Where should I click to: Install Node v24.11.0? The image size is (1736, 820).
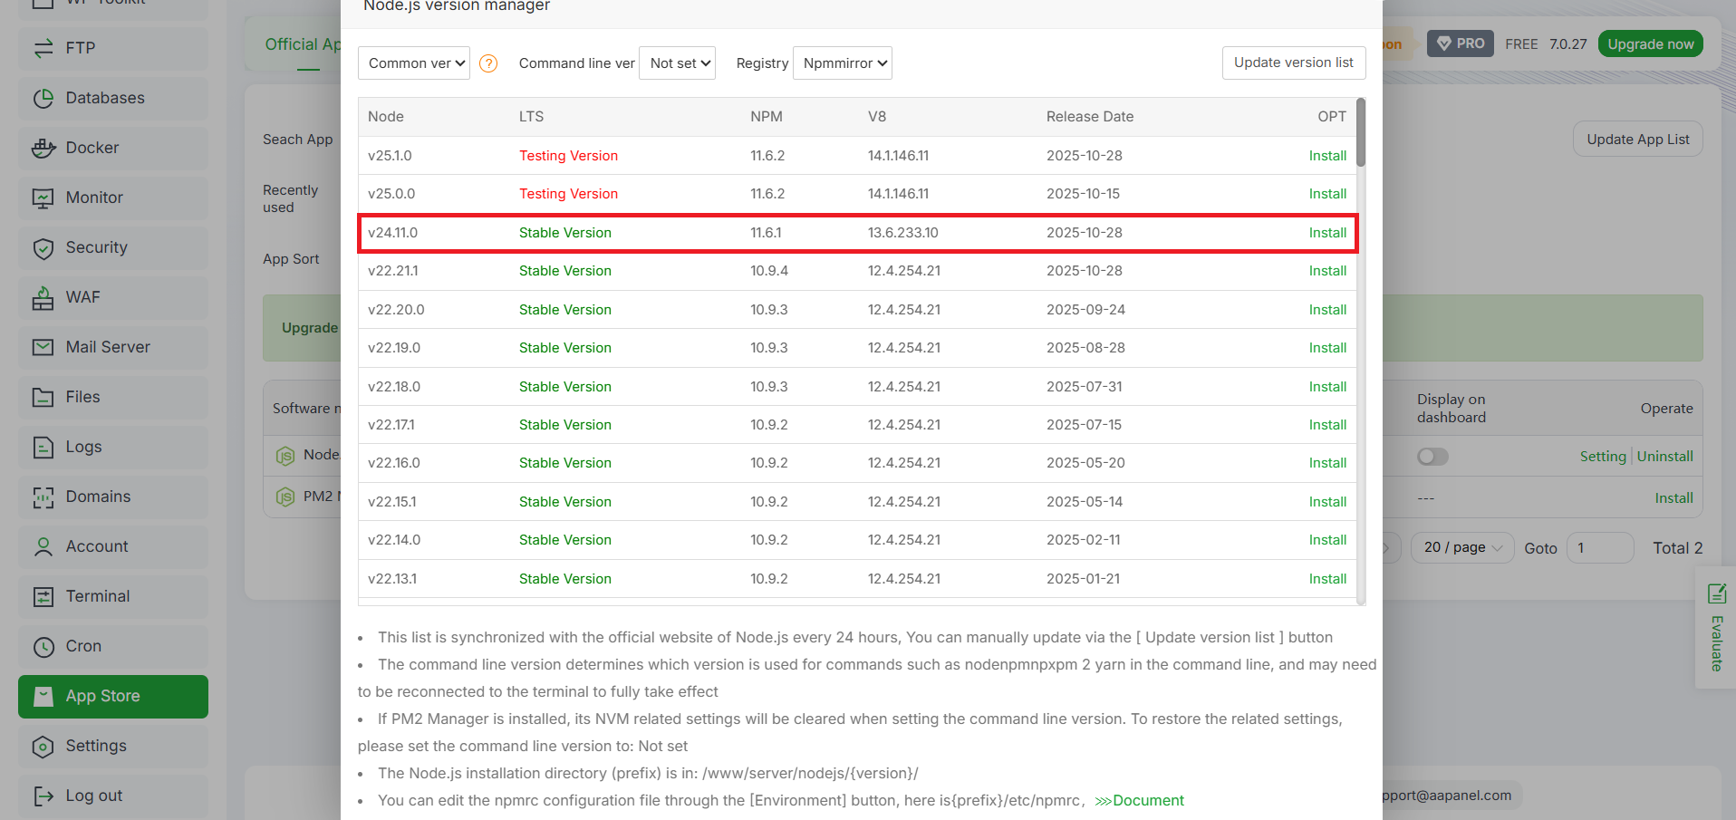1327,233
